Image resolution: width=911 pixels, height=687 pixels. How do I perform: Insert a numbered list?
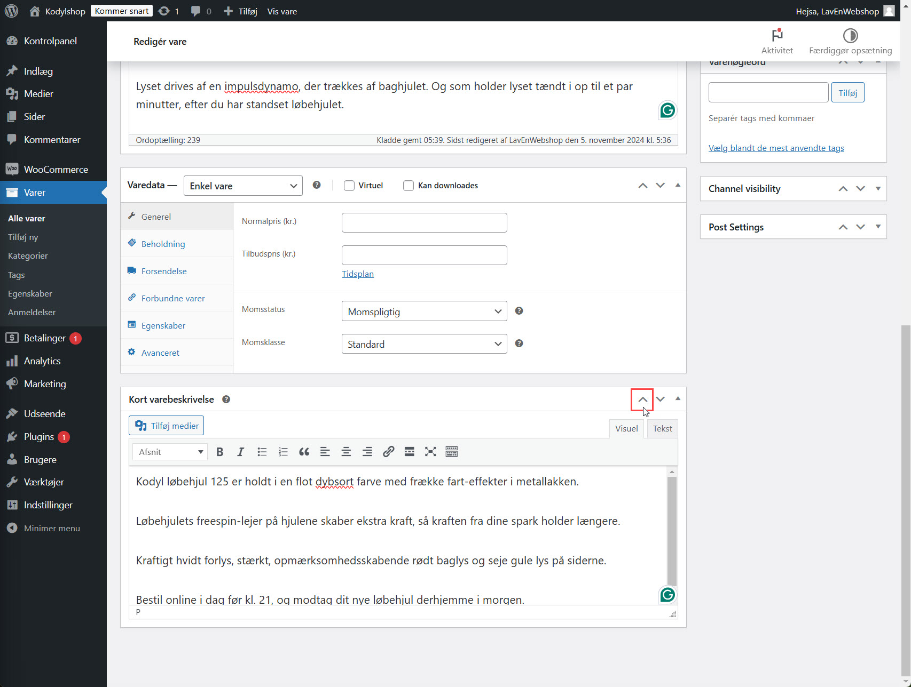click(x=283, y=451)
